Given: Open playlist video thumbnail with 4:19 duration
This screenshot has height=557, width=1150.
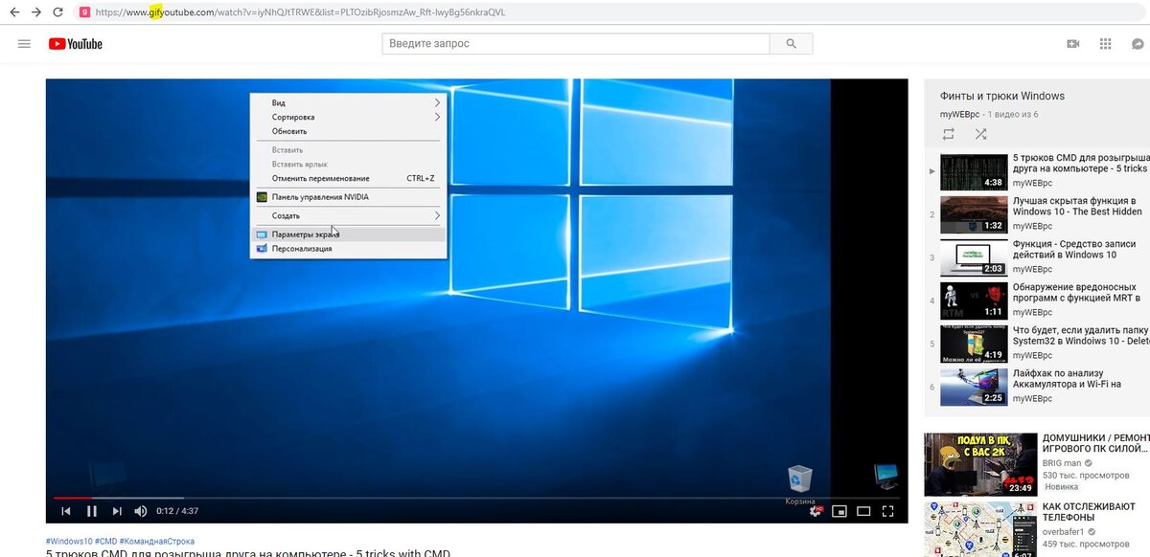Looking at the screenshot, I should coord(973,344).
